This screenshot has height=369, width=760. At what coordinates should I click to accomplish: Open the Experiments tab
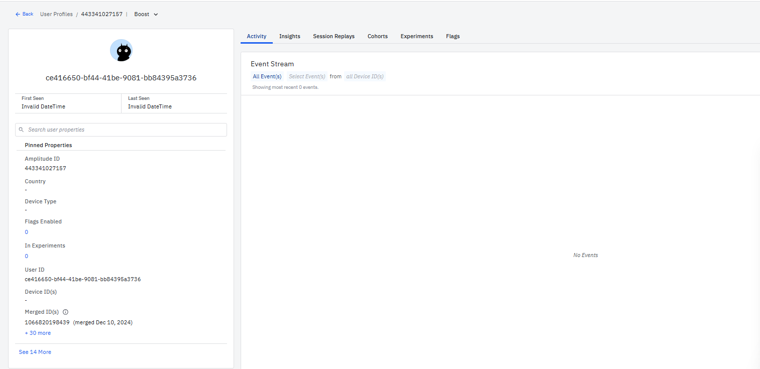[417, 36]
